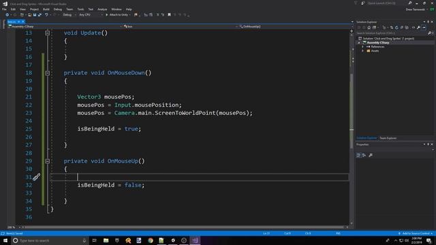Click Add to Source Control in status bar
This screenshot has height=245, width=436.
tap(416, 233)
